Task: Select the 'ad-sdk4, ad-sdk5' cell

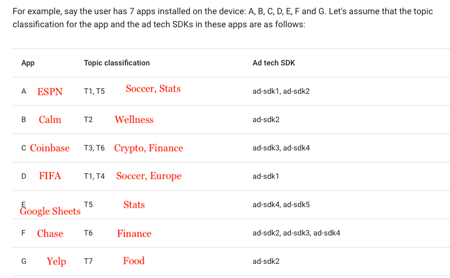Action: point(281,204)
